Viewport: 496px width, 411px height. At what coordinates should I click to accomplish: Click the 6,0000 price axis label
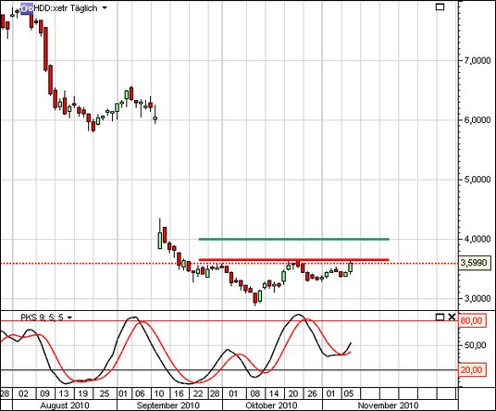tap(477, 120)
